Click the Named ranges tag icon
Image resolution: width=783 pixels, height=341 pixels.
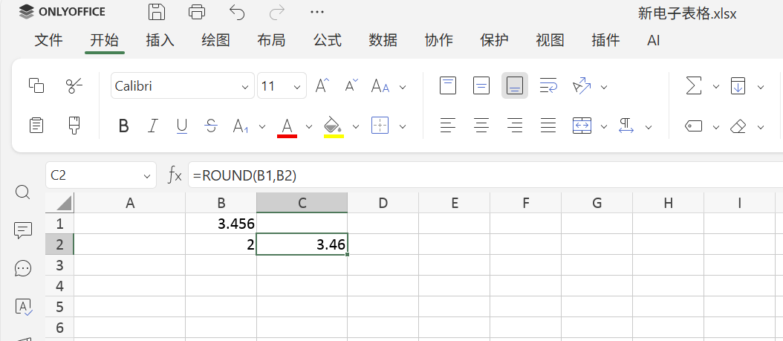(x=693, y=126)
